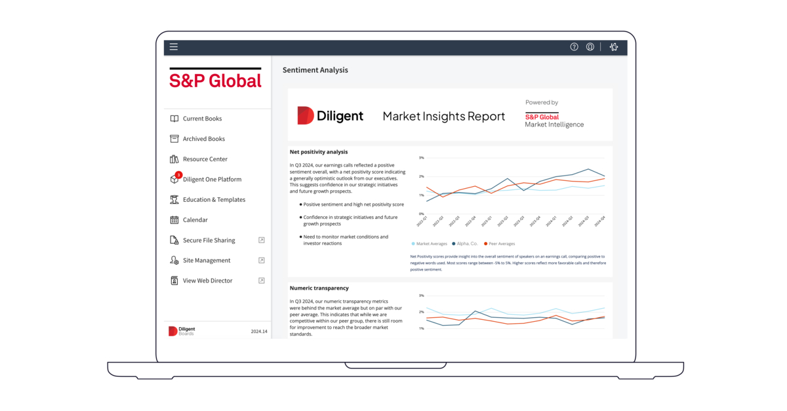Open Site Management external link arrow
Image resolution: width=787 pixels, height=411 pixels.
[x=261, y=260]
